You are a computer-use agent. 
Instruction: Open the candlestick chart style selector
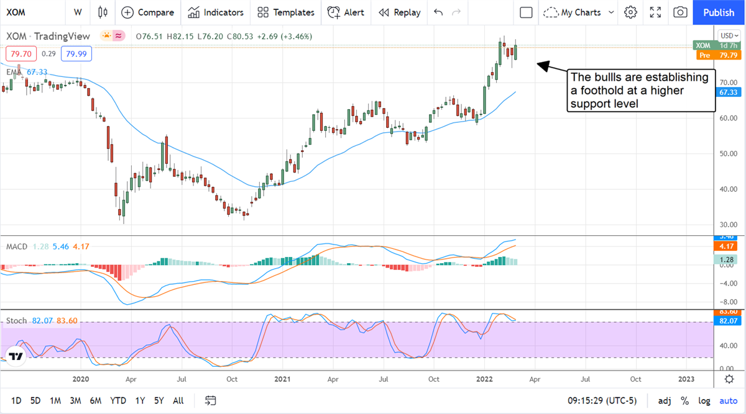point(103,12)
